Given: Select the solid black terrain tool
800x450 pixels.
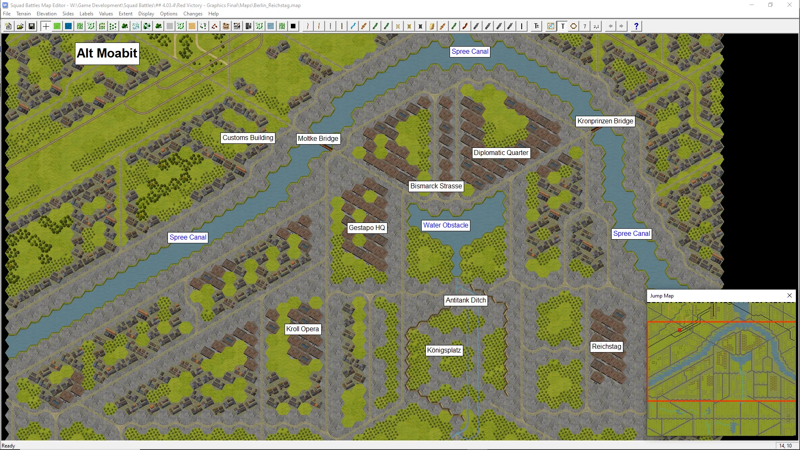Looking at the screenshot, I should point(293,26).
